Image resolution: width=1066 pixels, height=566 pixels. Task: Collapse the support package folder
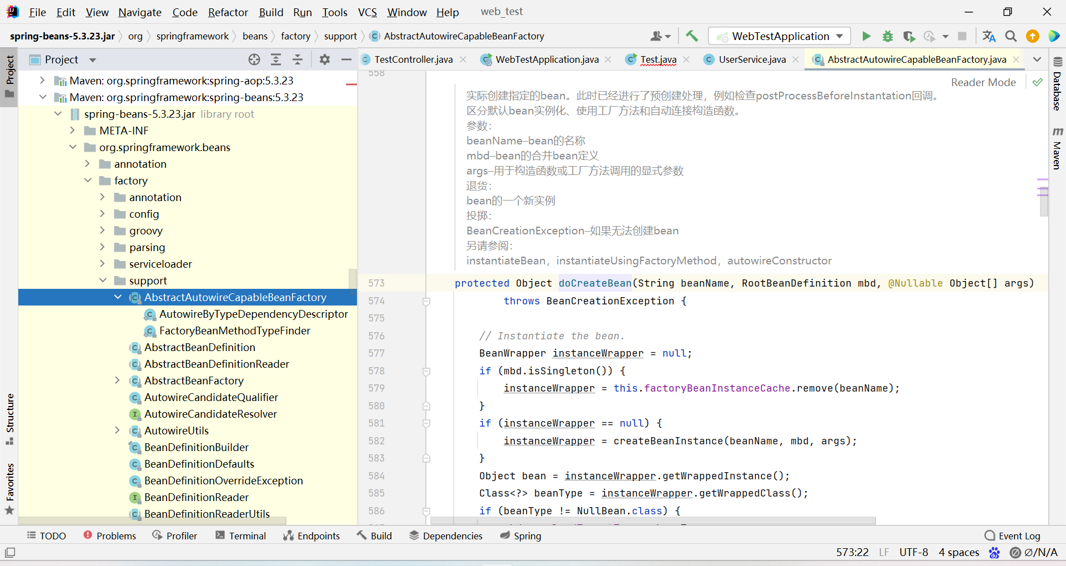pyautogui.click(x=103, y=281)
